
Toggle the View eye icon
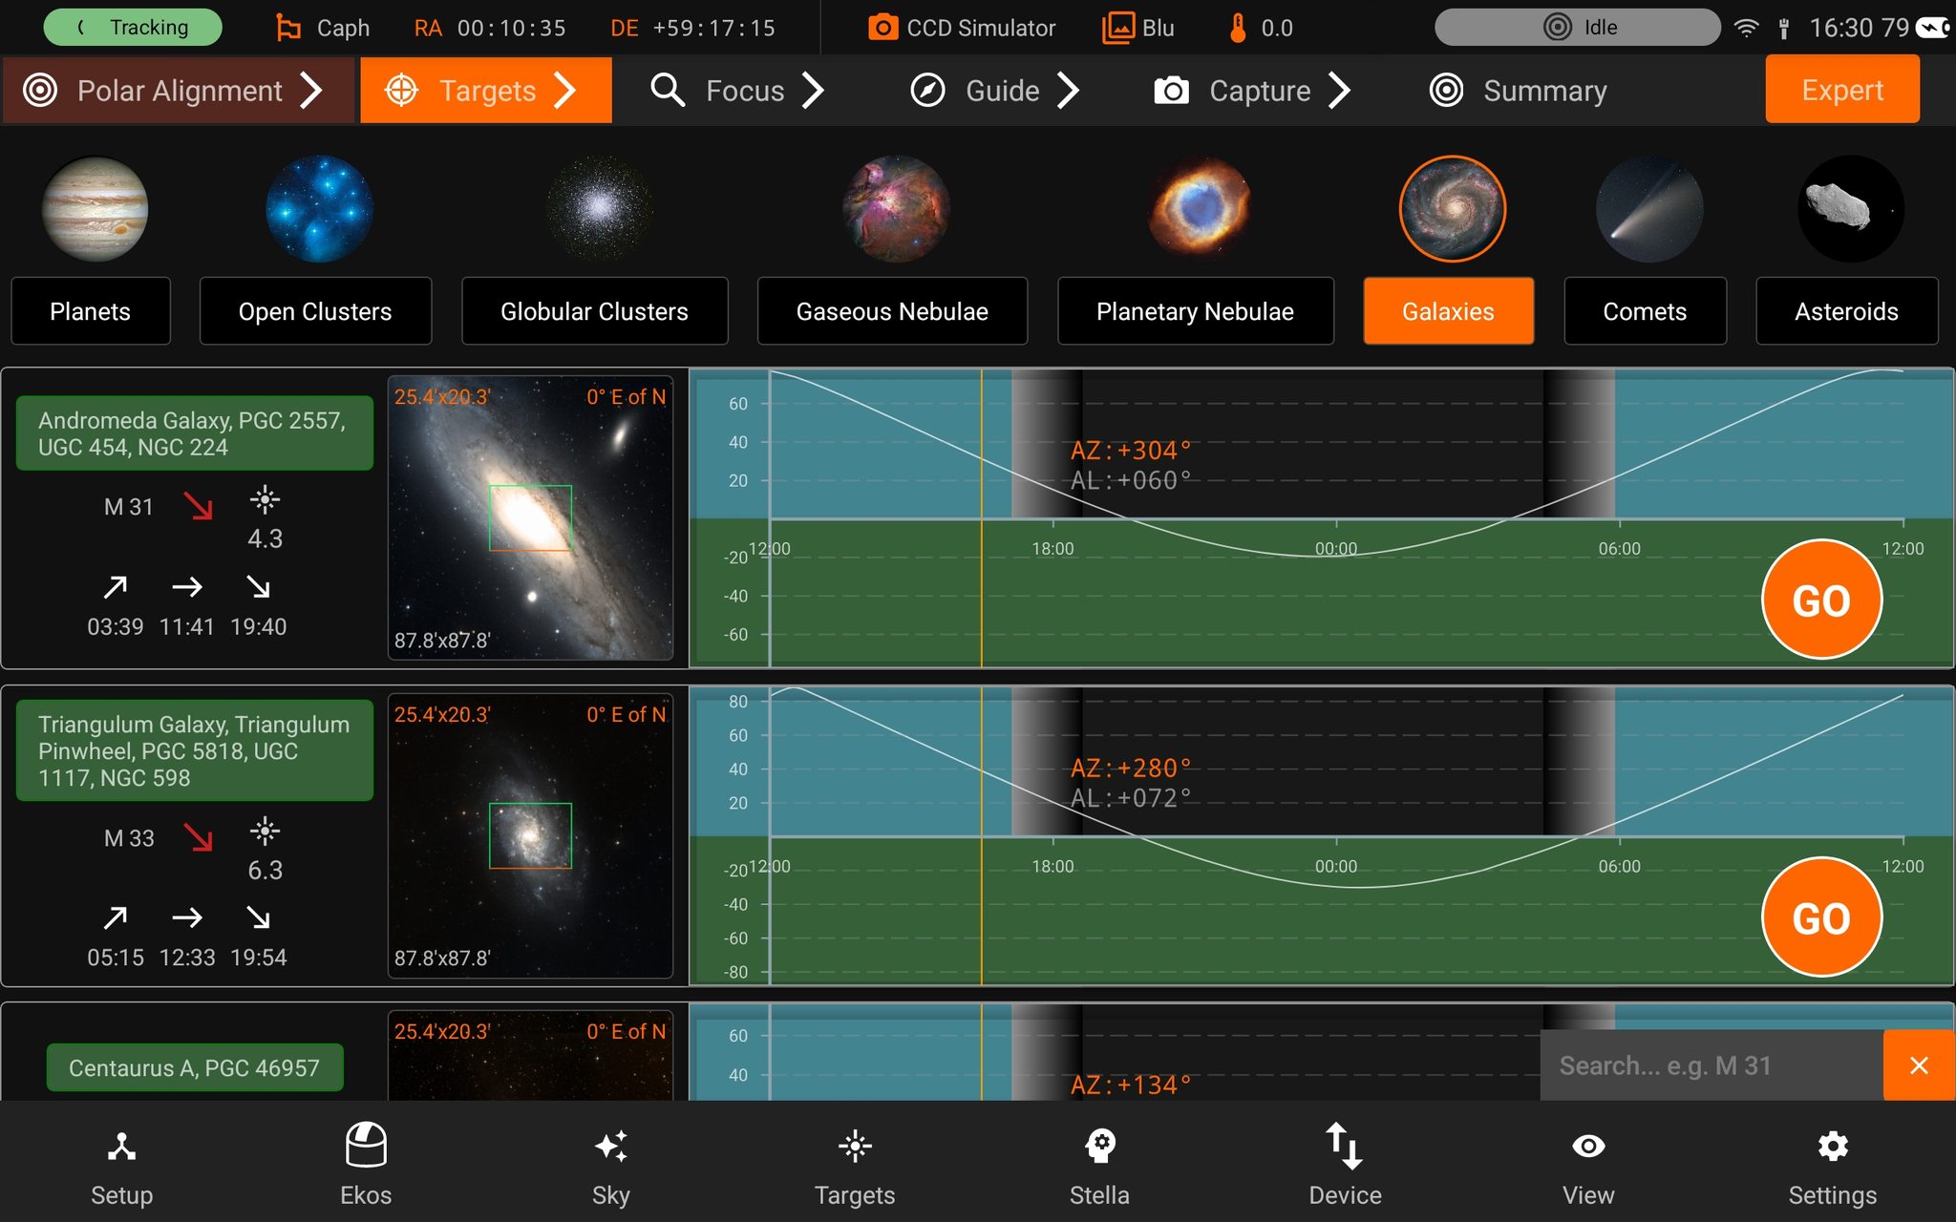1588,1146
